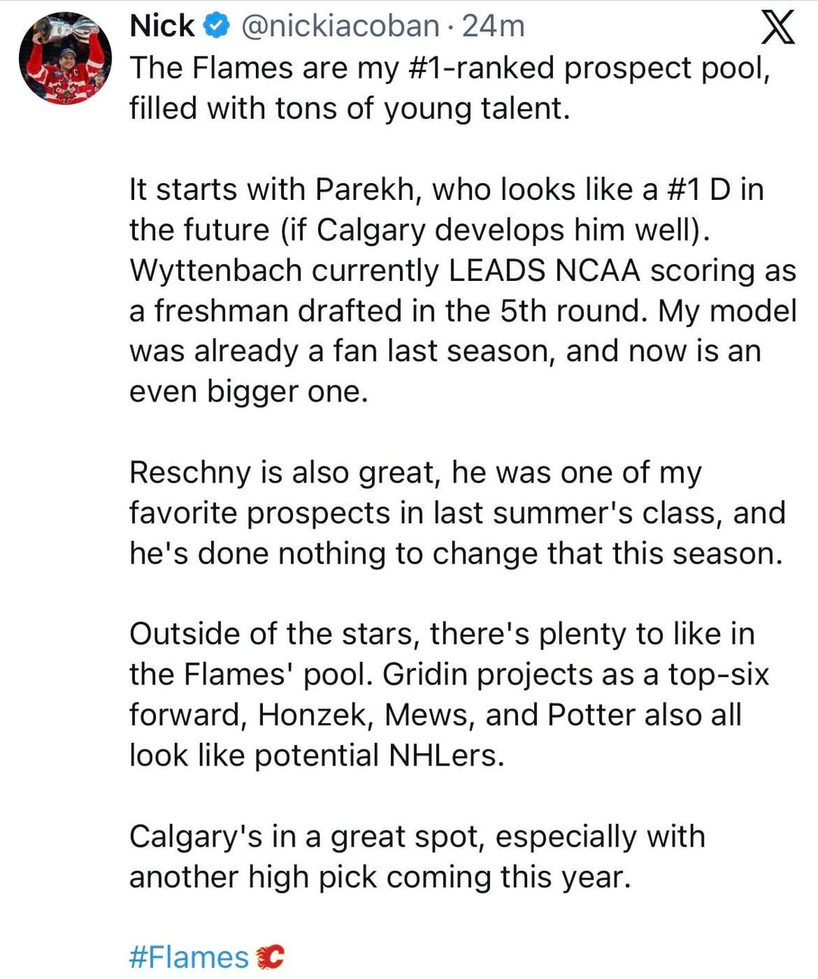Click the blue verified badge
Viewport: 818px width, 979px height.
[x=218, y=27]
